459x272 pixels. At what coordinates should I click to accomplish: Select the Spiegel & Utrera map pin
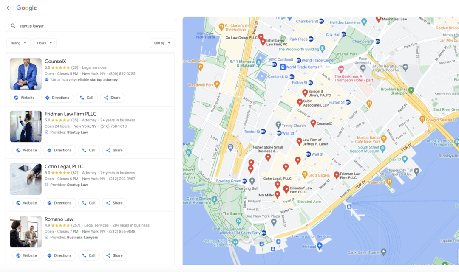pos(305,93)
